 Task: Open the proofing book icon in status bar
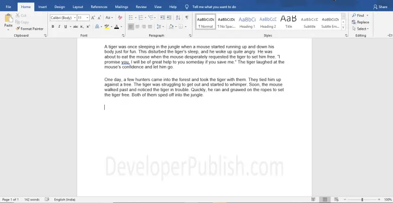pos(47,199)
